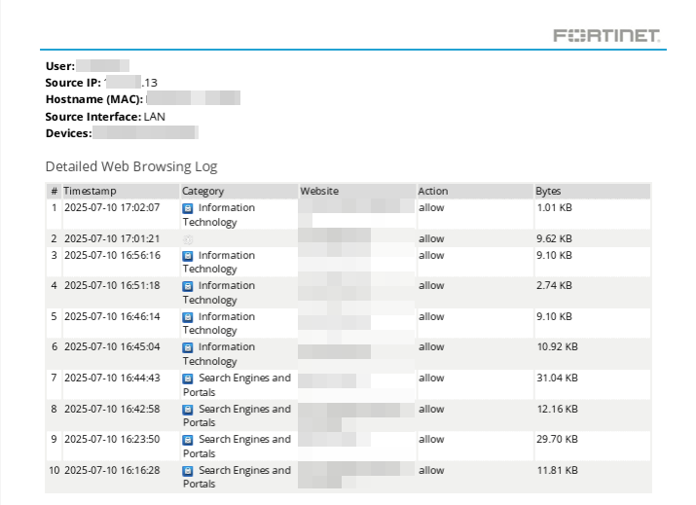Click the Category column header
Screen dimensions: 696x505
202,192
